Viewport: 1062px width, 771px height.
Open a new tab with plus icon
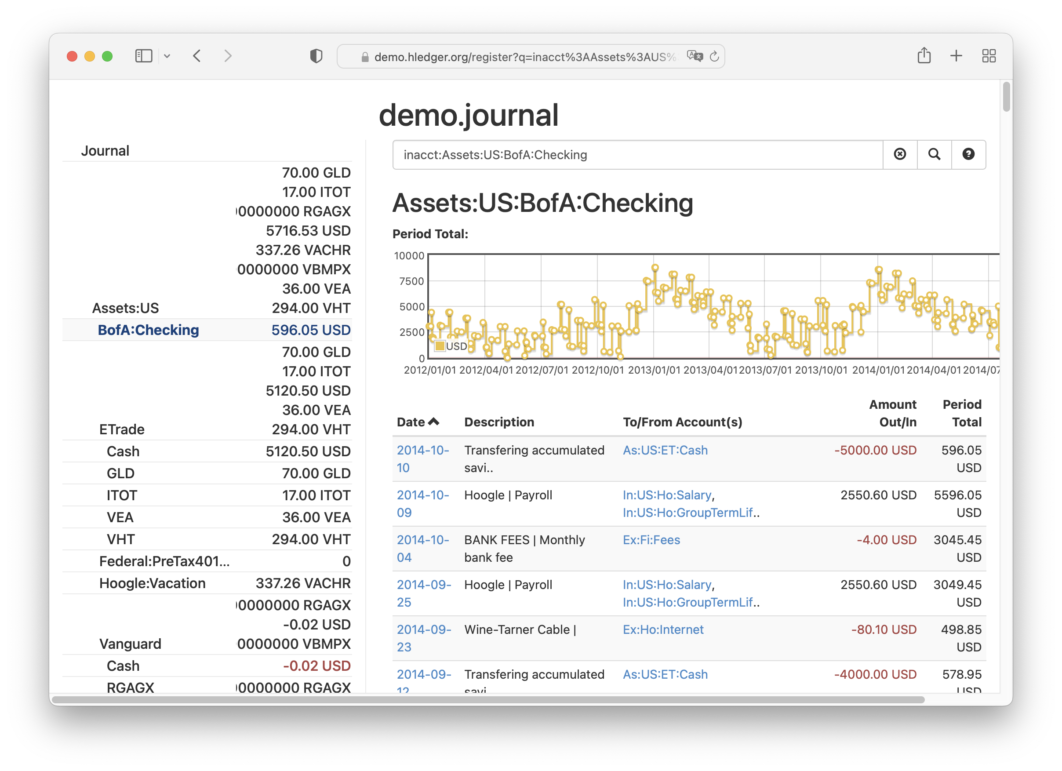(x=956, y=56)
